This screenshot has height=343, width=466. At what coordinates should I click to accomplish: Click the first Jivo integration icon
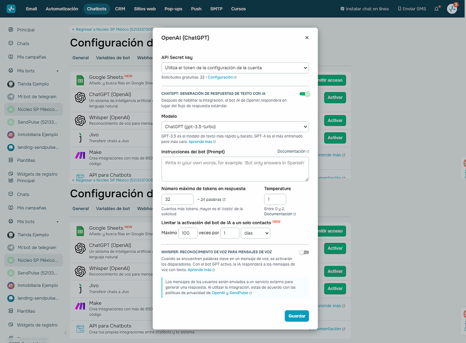(80, 138)
